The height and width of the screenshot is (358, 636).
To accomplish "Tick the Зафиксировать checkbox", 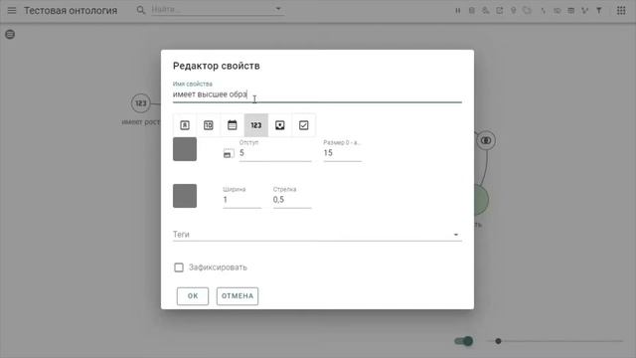I will tap(179, 268).
